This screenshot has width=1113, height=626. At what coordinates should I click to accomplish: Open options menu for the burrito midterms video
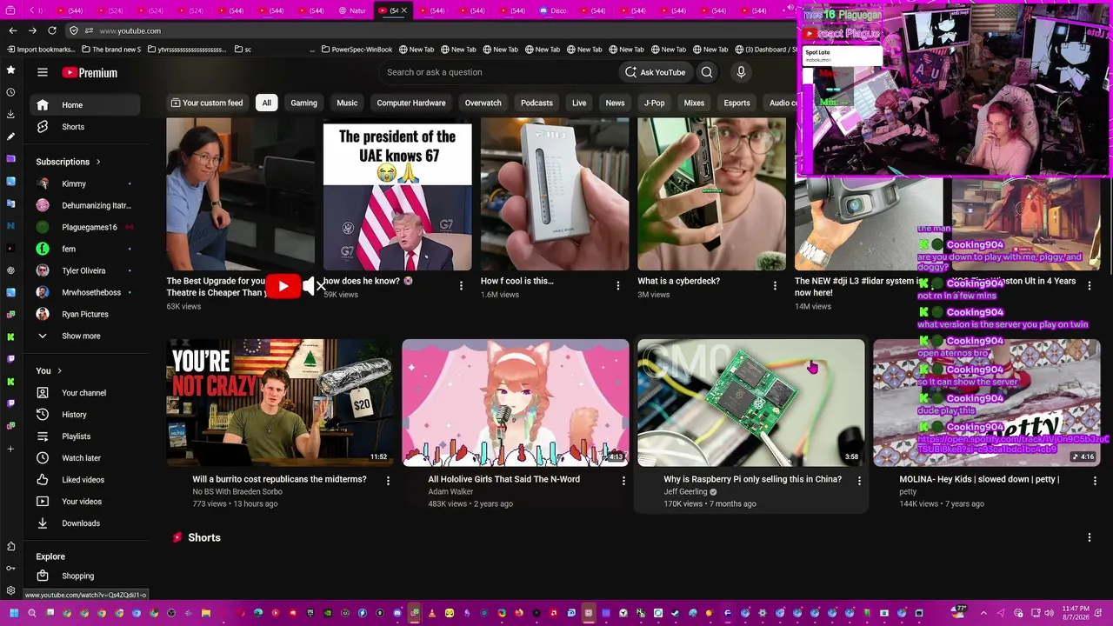(x=388, y=480)
